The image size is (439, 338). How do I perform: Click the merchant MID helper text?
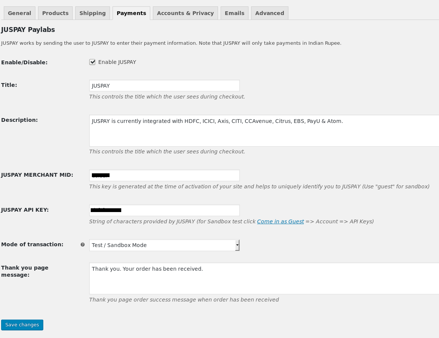(x=259, y=186)
